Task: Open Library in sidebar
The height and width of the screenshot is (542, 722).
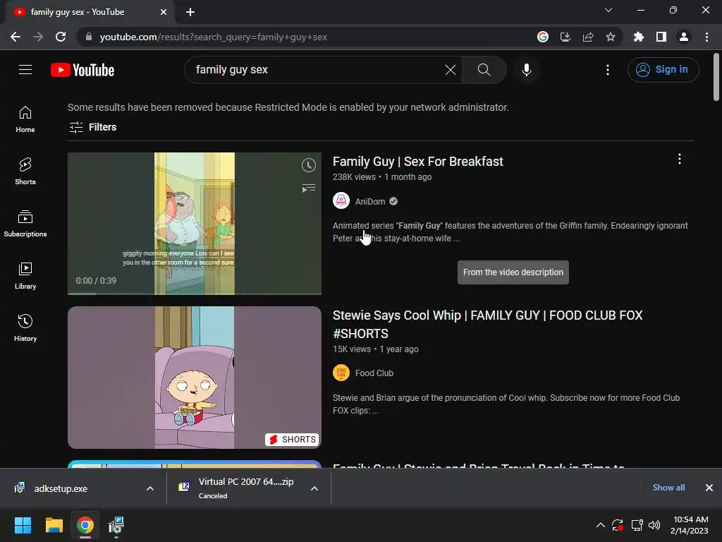Action: (25, 276)
